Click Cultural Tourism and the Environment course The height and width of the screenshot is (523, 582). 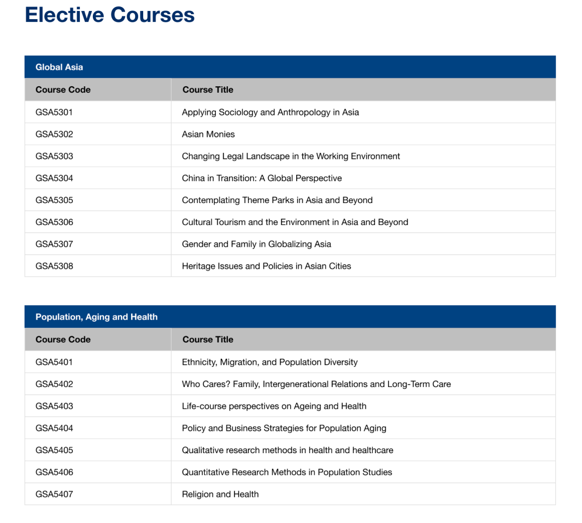[x=295, y=222]
